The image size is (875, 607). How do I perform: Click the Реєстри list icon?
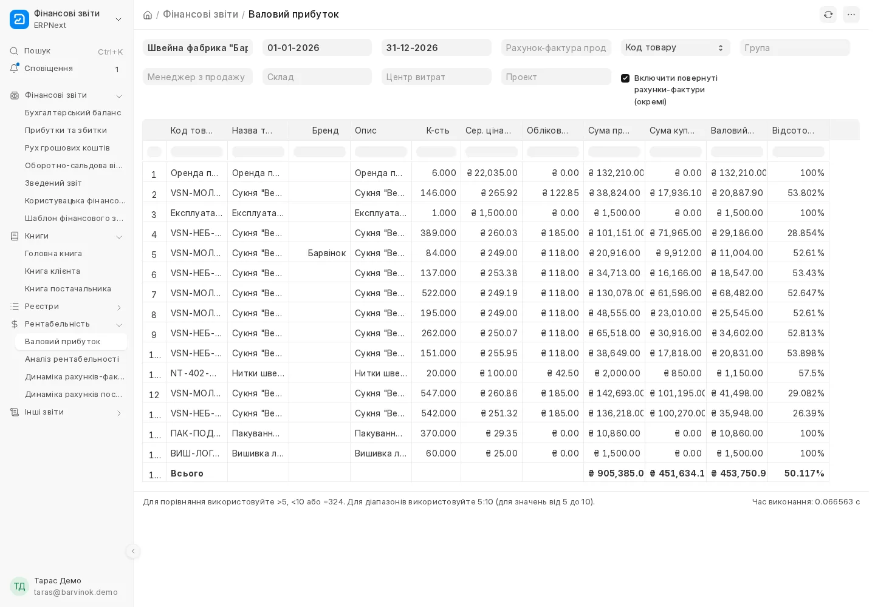[x=15, y=307]
